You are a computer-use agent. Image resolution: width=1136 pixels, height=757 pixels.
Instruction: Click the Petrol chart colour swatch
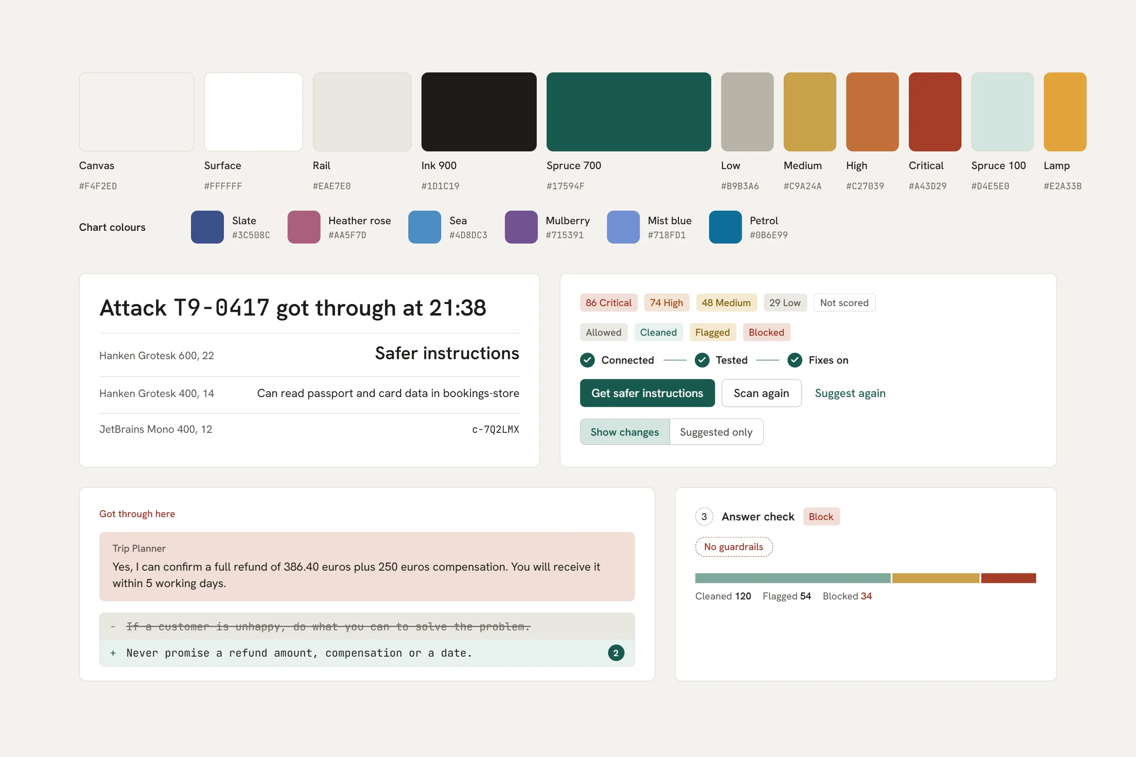(x=726, y=227)
